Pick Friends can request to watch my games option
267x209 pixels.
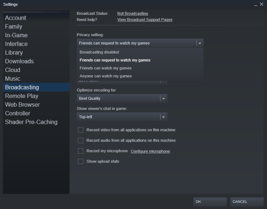140,60
